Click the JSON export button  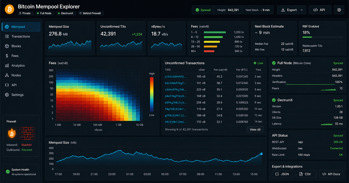[282, 174]
